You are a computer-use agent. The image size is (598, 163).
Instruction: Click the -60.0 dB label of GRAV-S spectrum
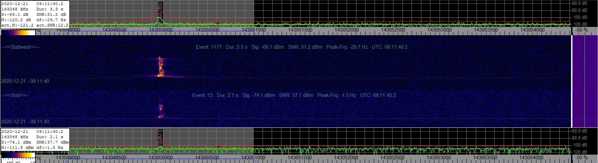[x=580, y=131]
